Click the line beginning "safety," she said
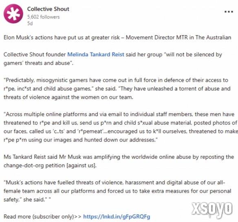 pyautogui.click(x=27, y=199)
